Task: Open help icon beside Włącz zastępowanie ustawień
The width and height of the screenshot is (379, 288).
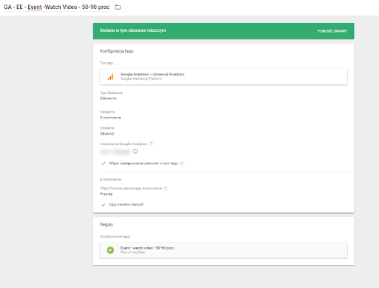Action: coord(182,163)
